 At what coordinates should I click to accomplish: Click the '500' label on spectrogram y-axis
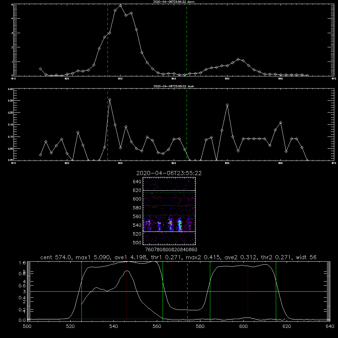pos(137,242)
